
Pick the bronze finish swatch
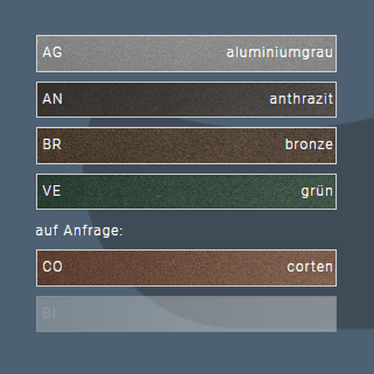(x=186, y=146)
